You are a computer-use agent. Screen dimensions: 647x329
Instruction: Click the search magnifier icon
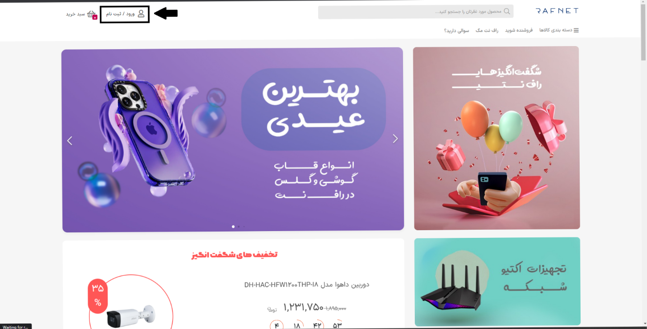[x=507, y=11]
